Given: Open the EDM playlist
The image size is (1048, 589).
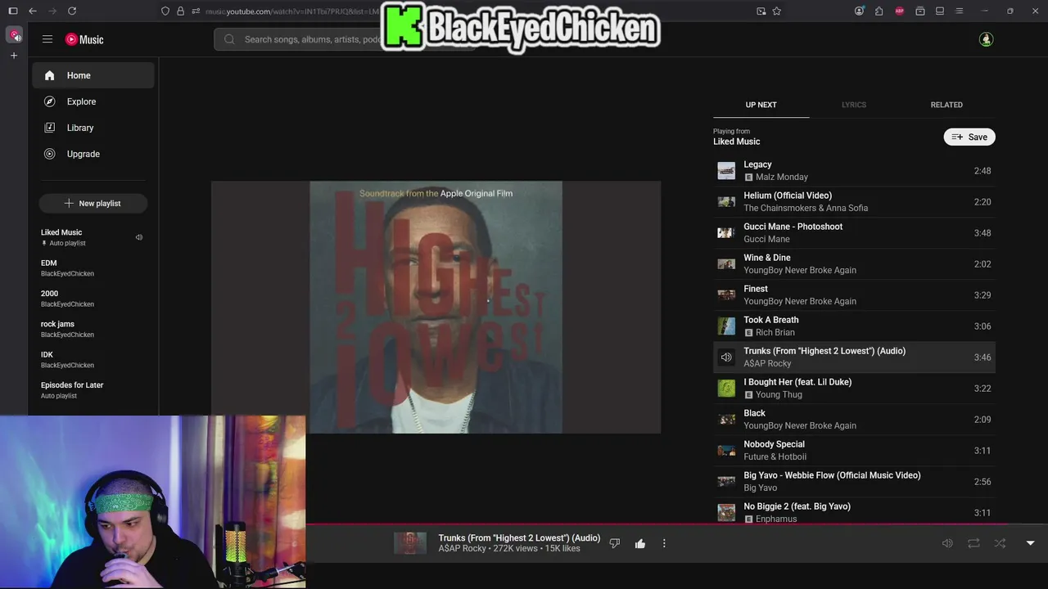Looking at the screenshot, I should tap(92, 268).
